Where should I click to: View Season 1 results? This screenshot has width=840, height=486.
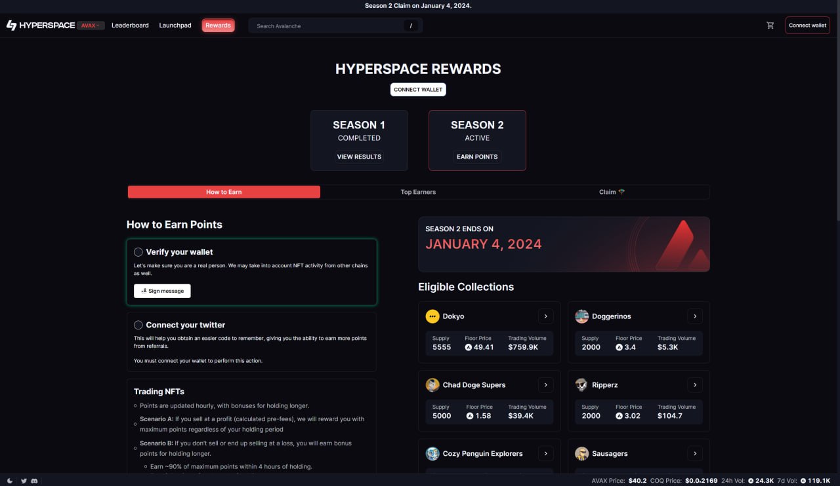tap(359, 157)
